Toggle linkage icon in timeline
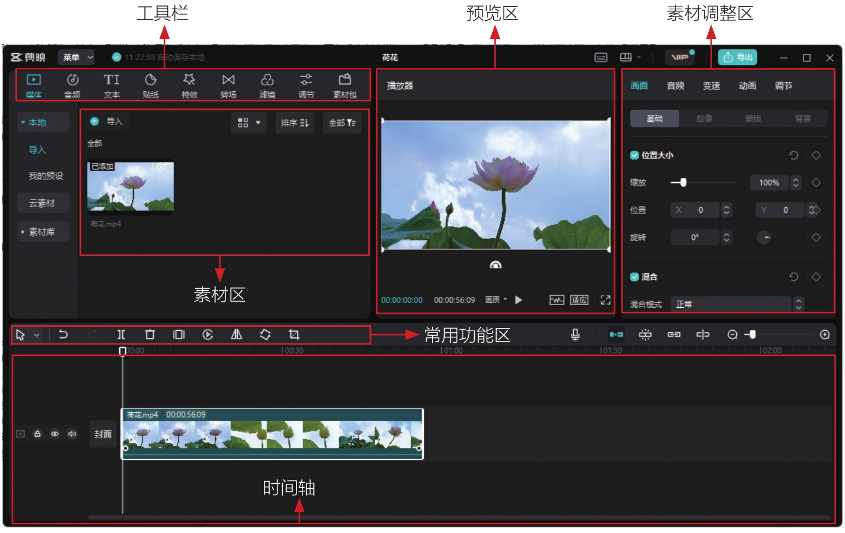 674,335
